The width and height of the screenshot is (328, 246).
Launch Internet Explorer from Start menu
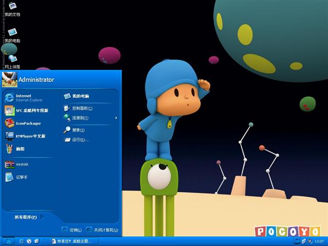(x=29, y=98)
